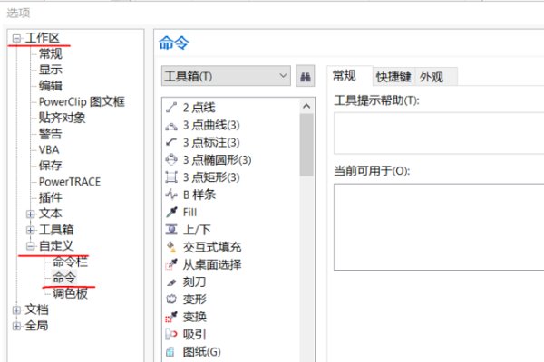
Task: Click the 当前可用于(O) list box
Action: click(439, 227)
